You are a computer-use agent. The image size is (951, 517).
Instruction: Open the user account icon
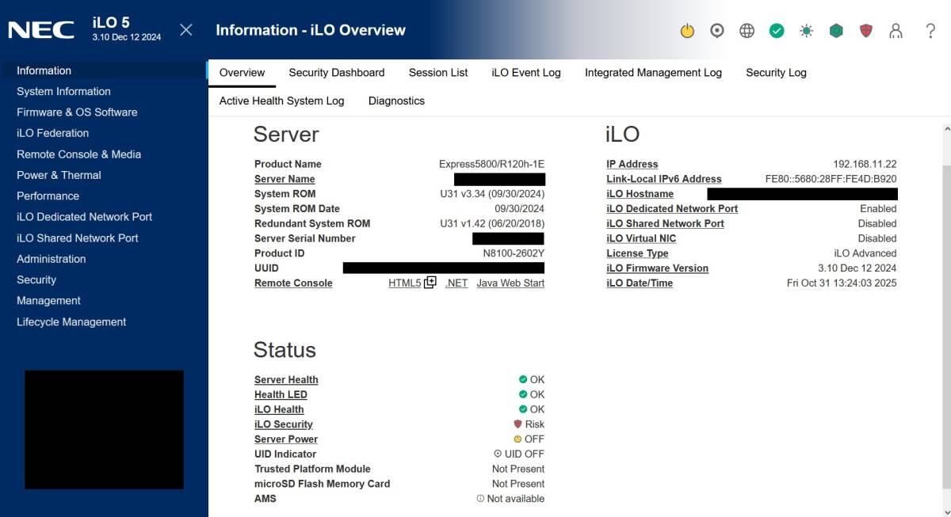pos(896,31)
